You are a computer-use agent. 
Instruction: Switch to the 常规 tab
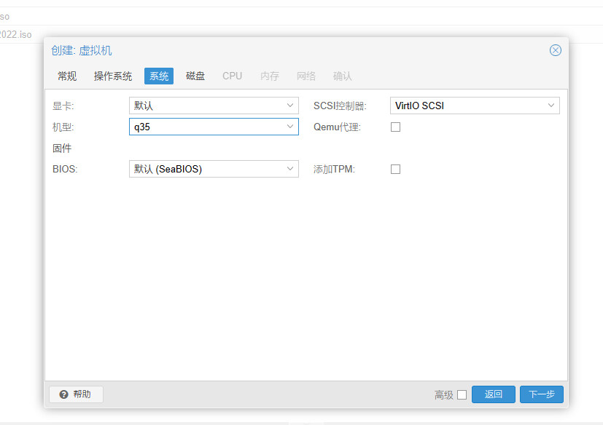point(67,76)
